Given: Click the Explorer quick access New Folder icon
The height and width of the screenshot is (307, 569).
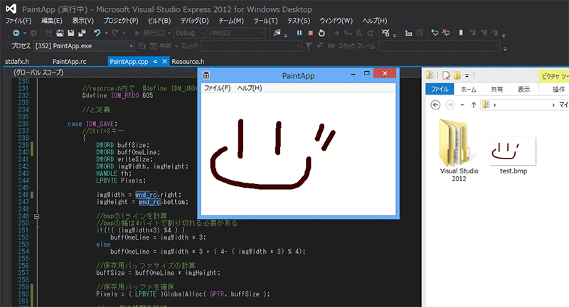Looking at the screenshot, I should tap(457, 75).
